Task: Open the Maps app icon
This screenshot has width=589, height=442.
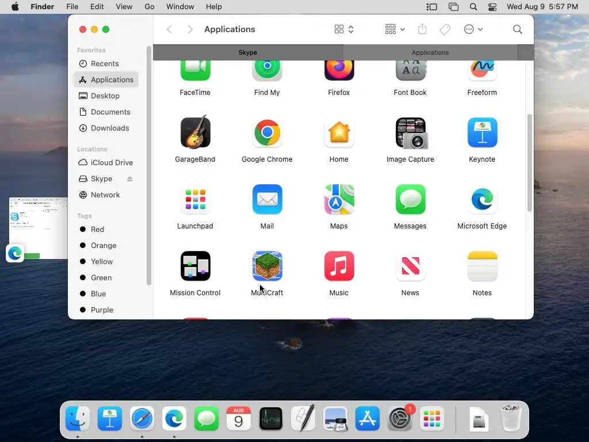Action: point(339,199)
